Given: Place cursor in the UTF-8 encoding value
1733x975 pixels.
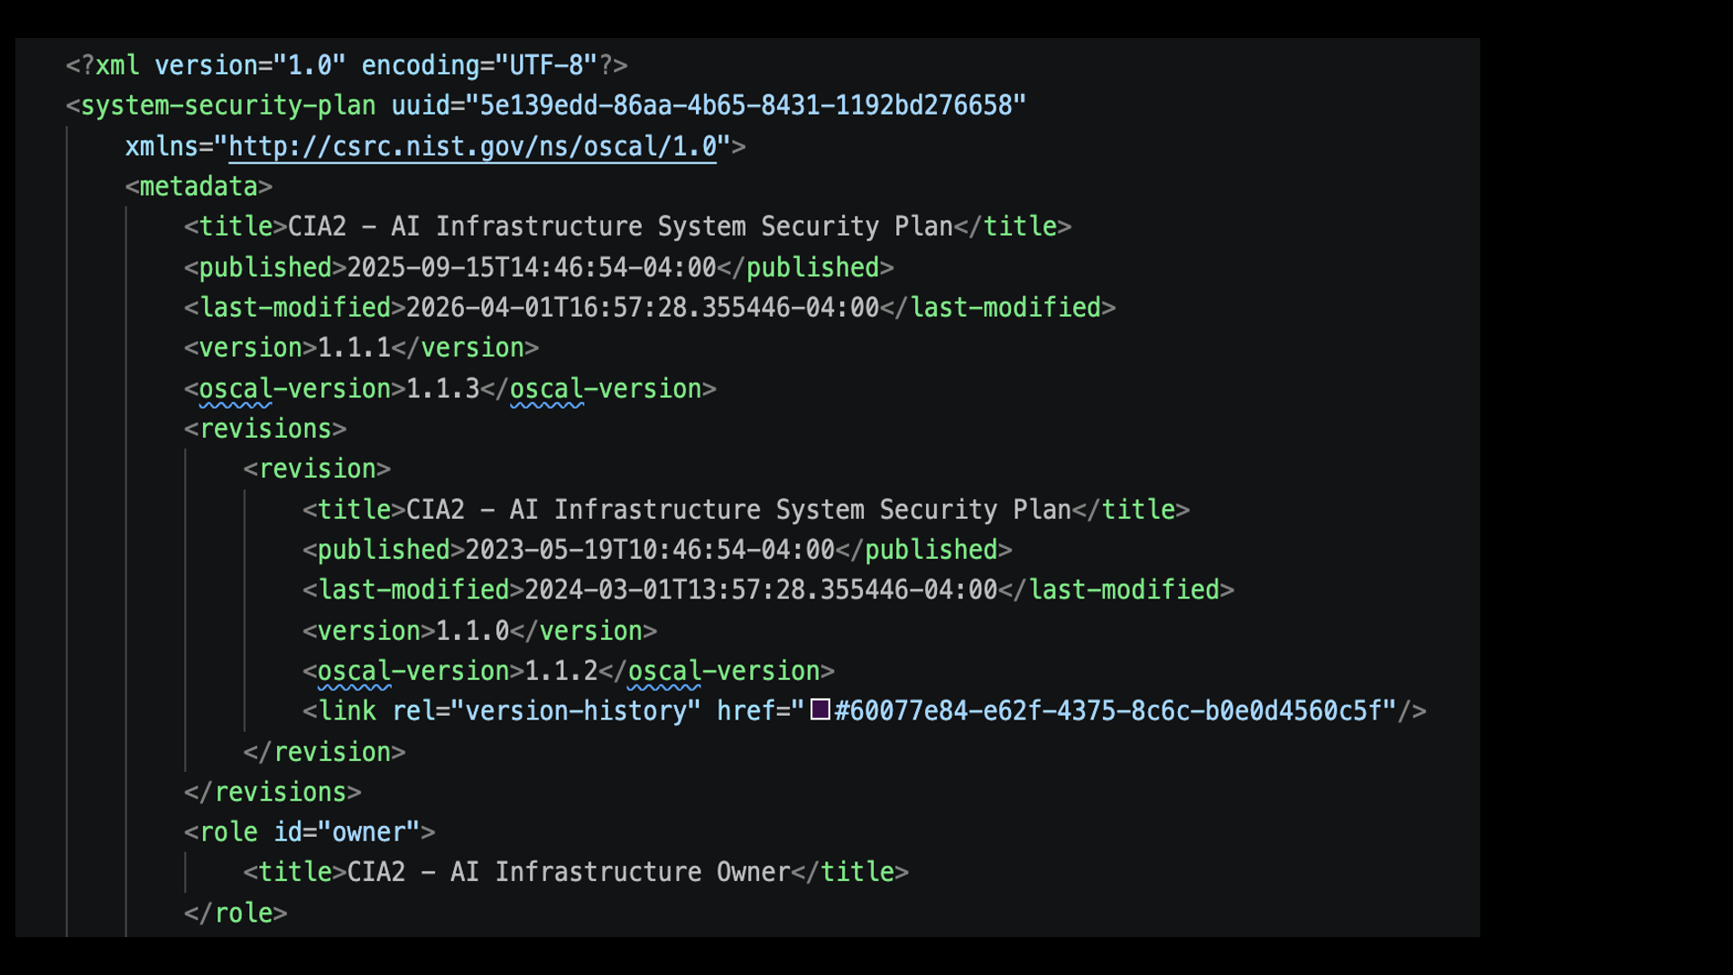Looking at the screenshot, I should (546, 66).
